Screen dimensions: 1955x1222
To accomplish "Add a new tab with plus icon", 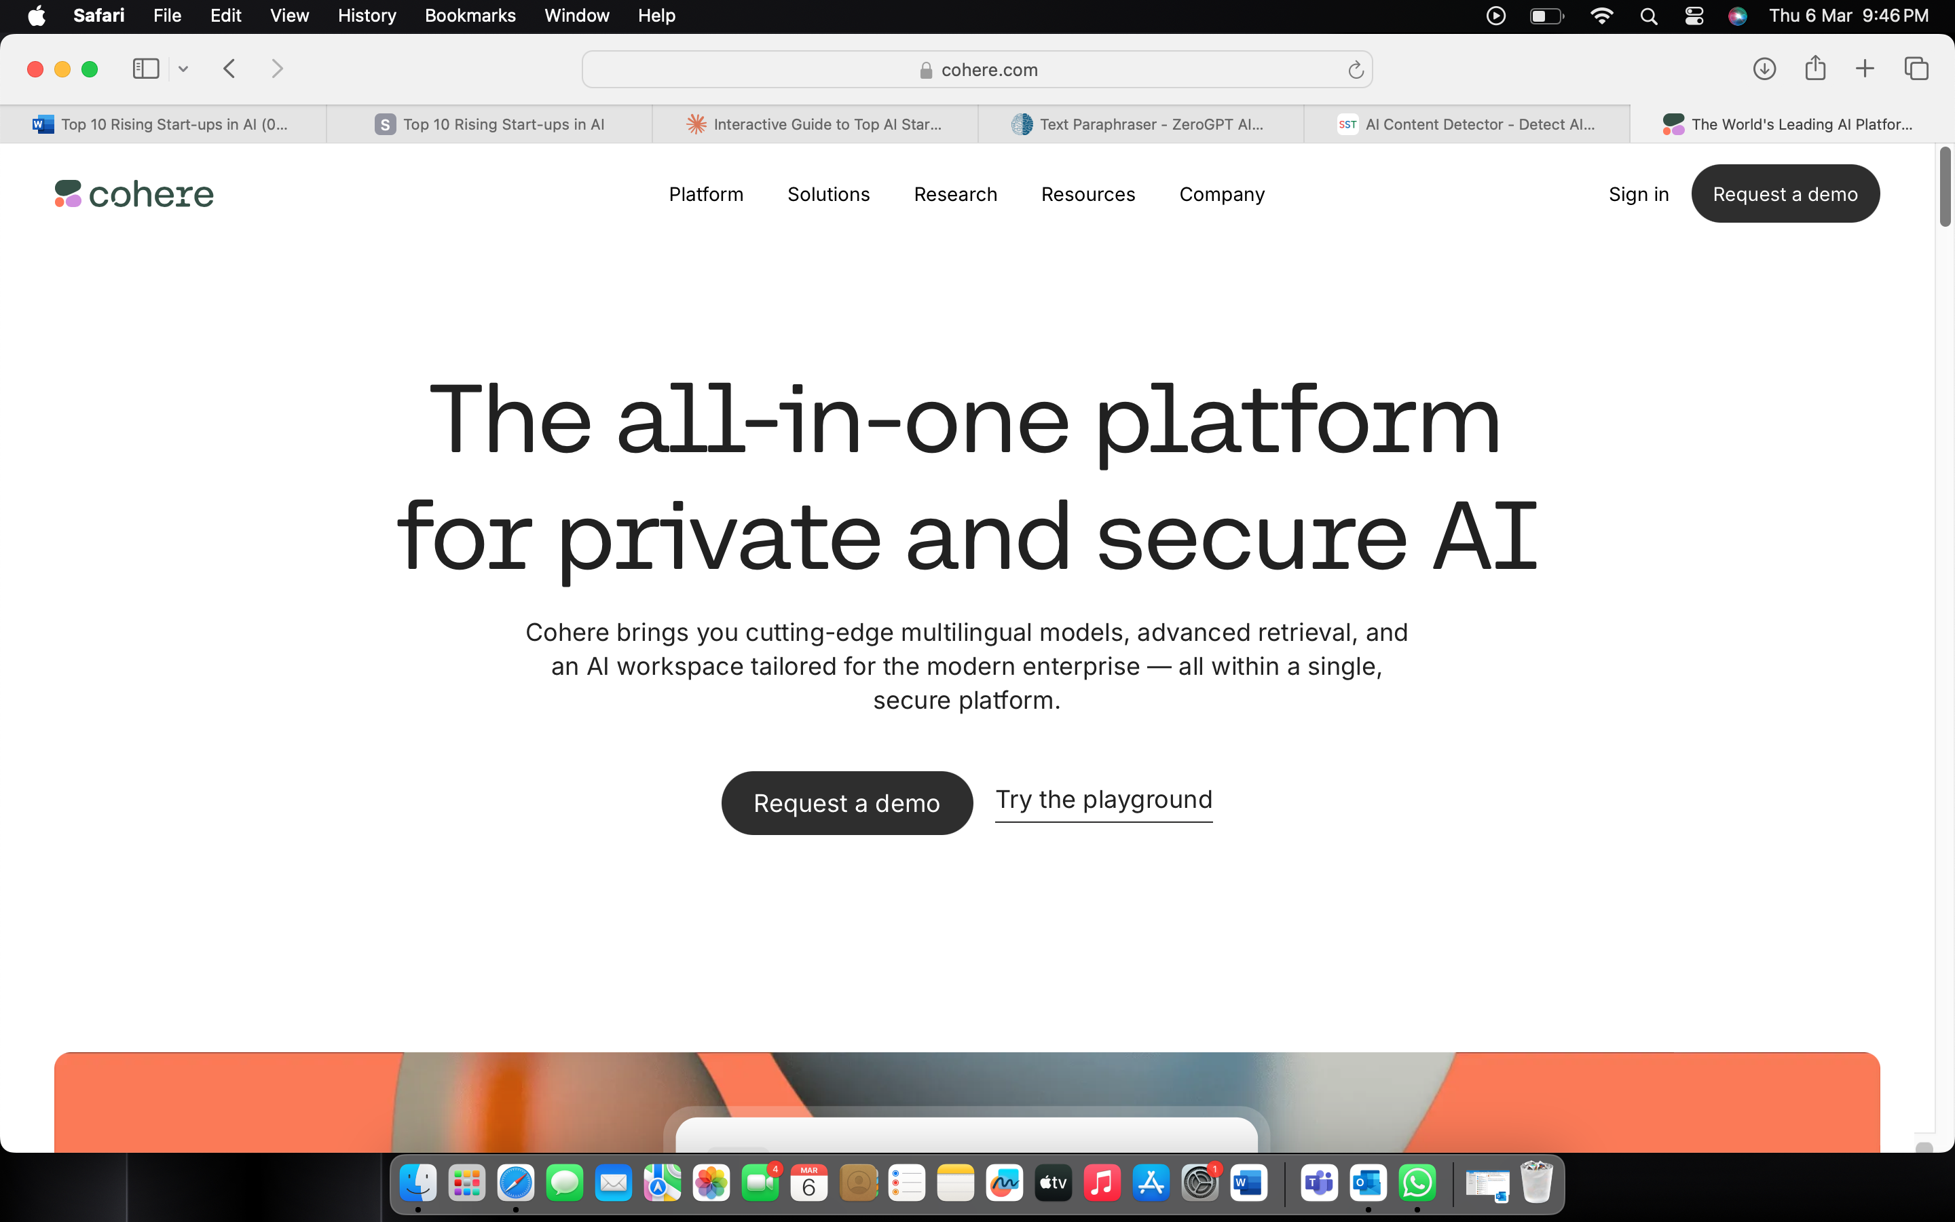I will (x=1865, y=69).
